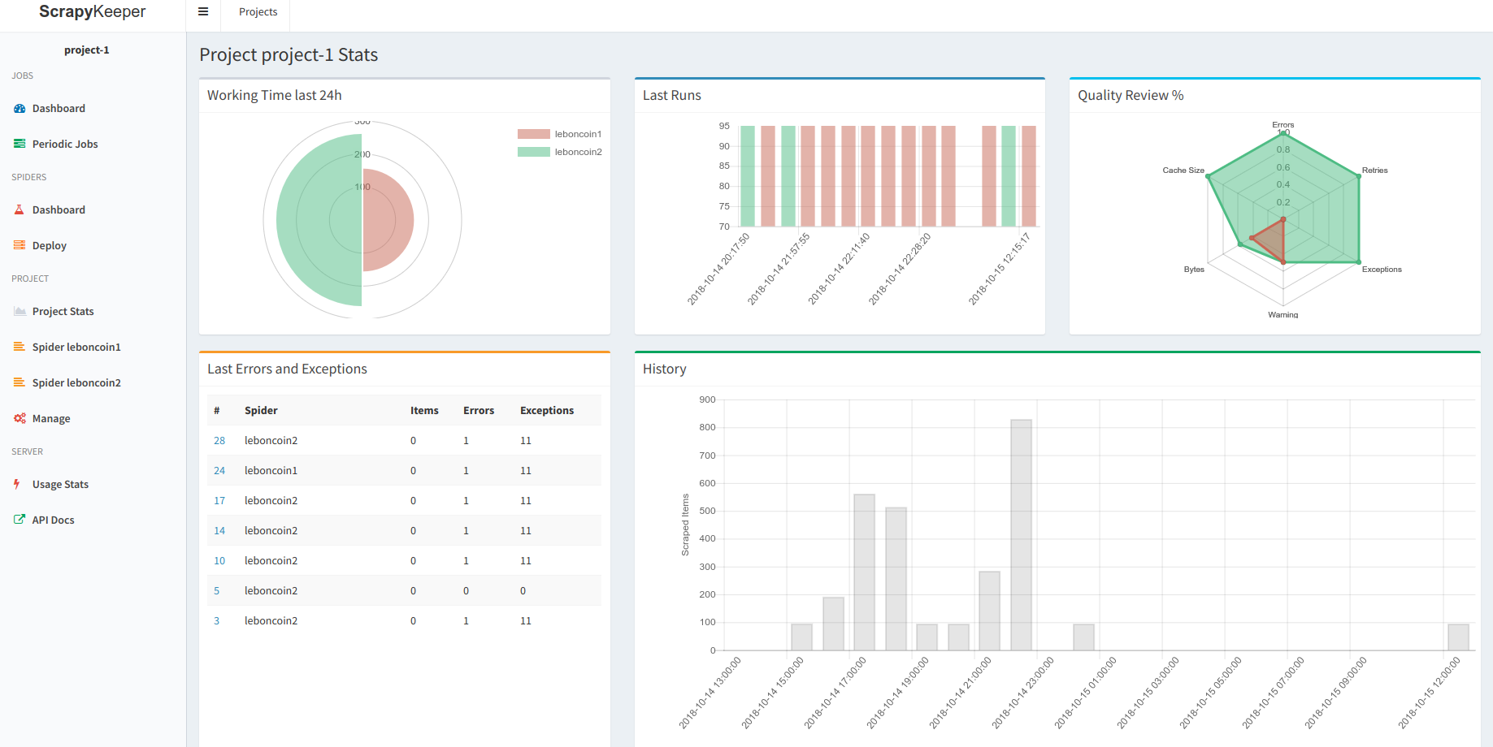Click the Spider column header
Image resolution: width=1493 pixels, height=747 pixels.
(x=261, y=410)
